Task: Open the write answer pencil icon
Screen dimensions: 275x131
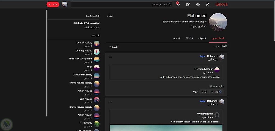Action: (188, 4)
